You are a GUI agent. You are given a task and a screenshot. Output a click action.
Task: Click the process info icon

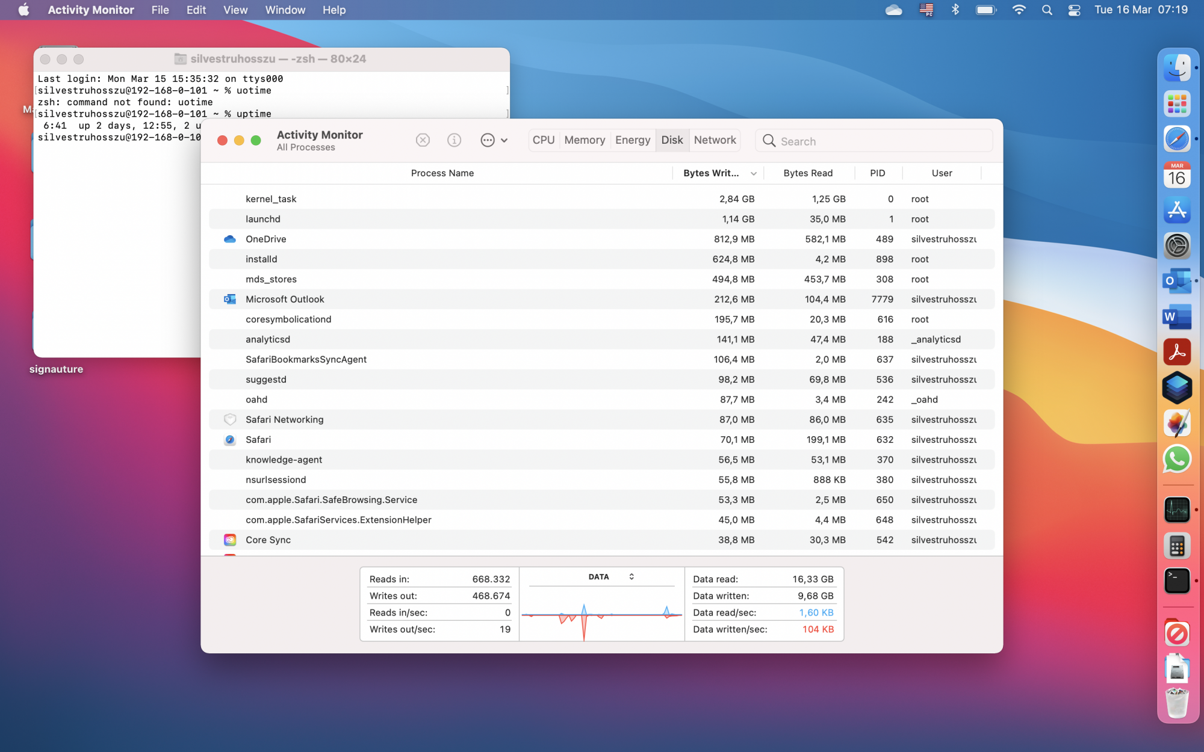[x=454, y=140]
